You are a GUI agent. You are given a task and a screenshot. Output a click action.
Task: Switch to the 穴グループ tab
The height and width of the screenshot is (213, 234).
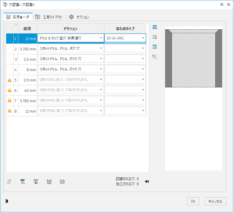18,17
